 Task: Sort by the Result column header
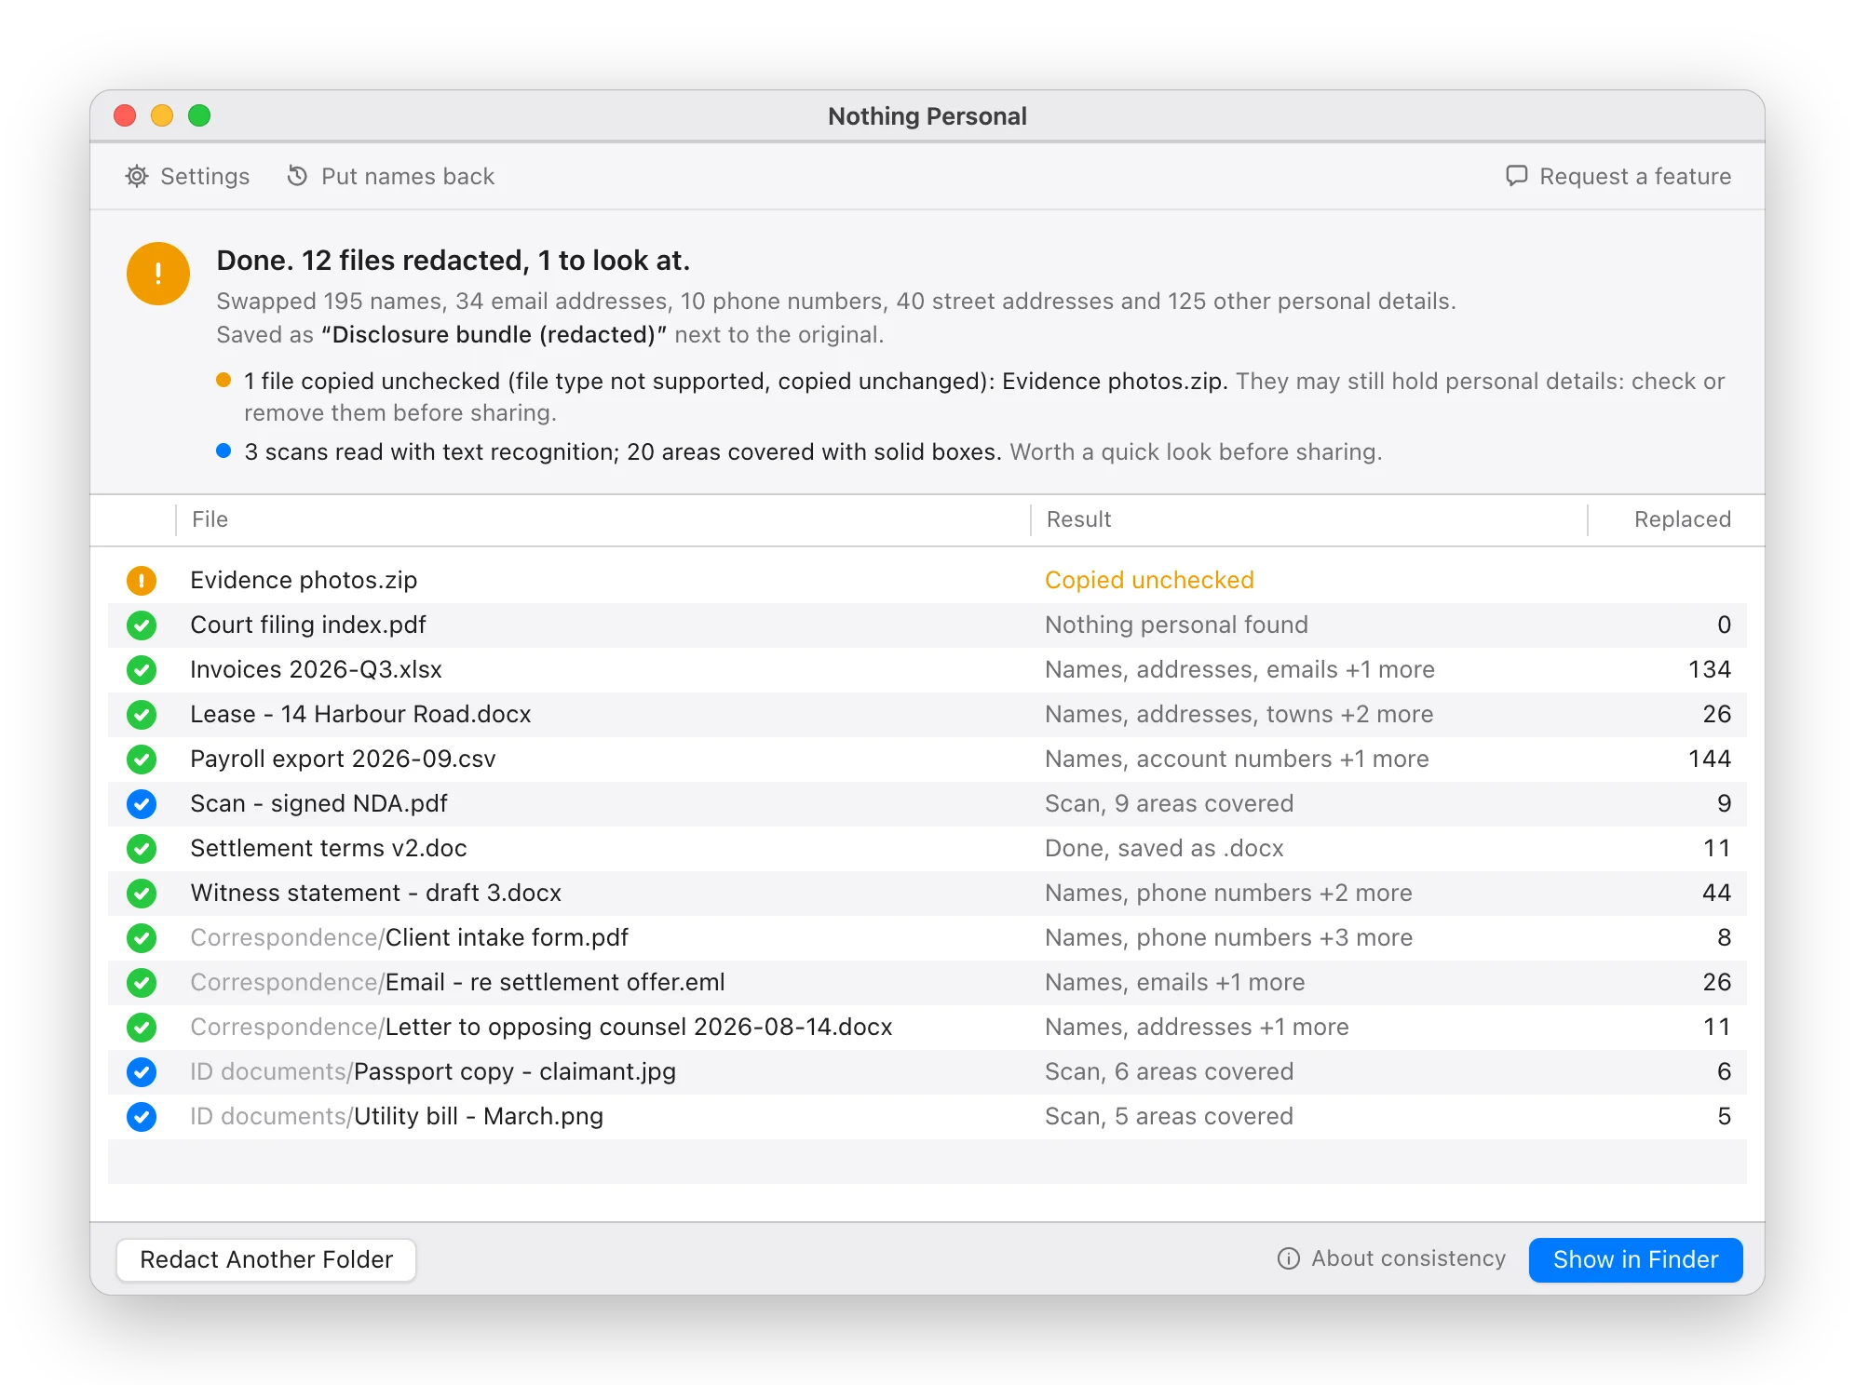tap(1078, 519)
